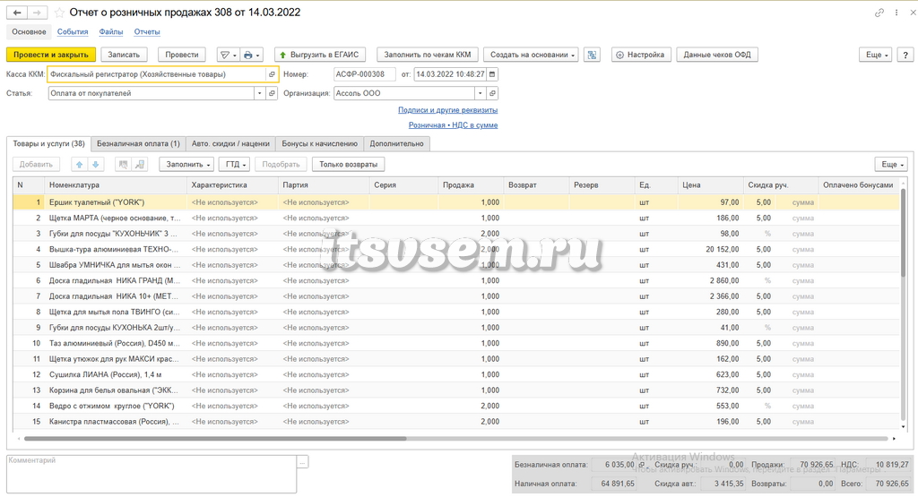The width and height of the screenshot is (918, 497).
Task: Click the horizontal scrollbar of the goods table
Action: pyautogui.click(x=215, y=439)
